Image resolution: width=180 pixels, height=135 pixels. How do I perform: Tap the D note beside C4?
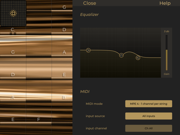pos(64,30)
